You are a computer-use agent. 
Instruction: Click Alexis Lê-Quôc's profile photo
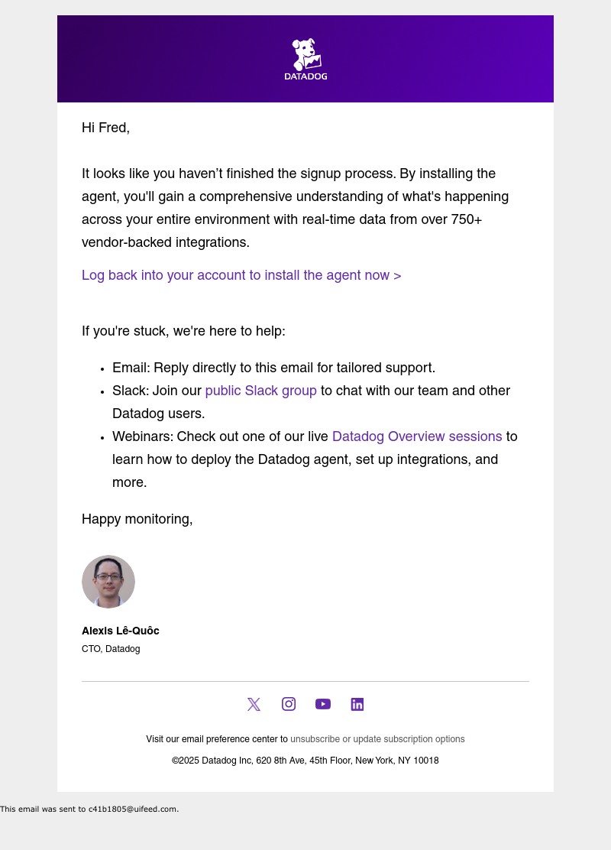click(x=108, y=582)
